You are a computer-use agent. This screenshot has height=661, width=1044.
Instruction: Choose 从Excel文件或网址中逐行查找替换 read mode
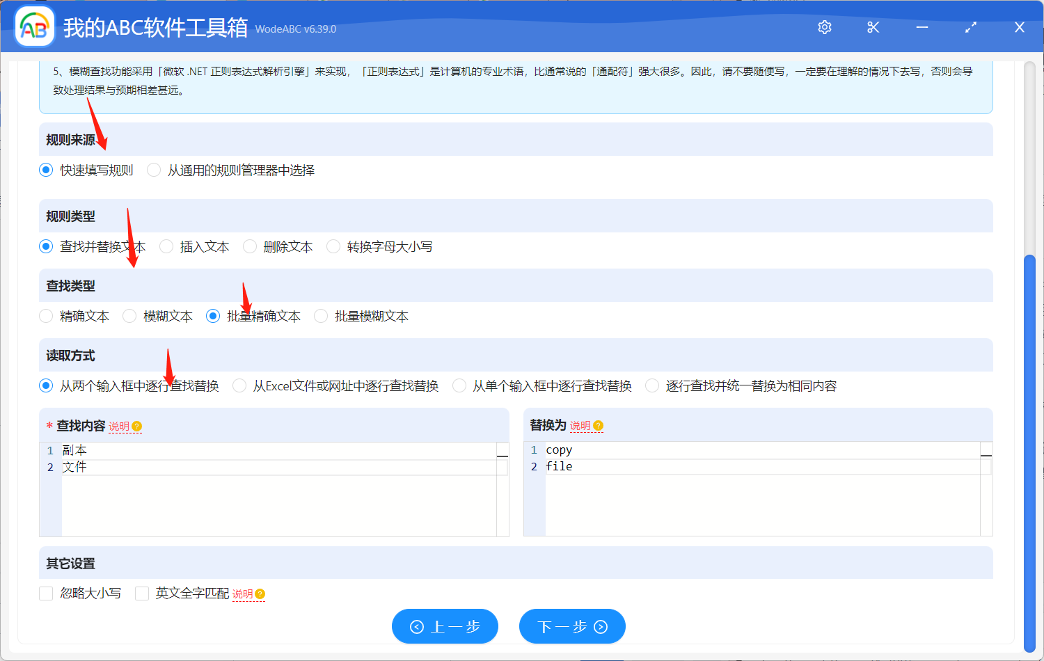[239, 385]
